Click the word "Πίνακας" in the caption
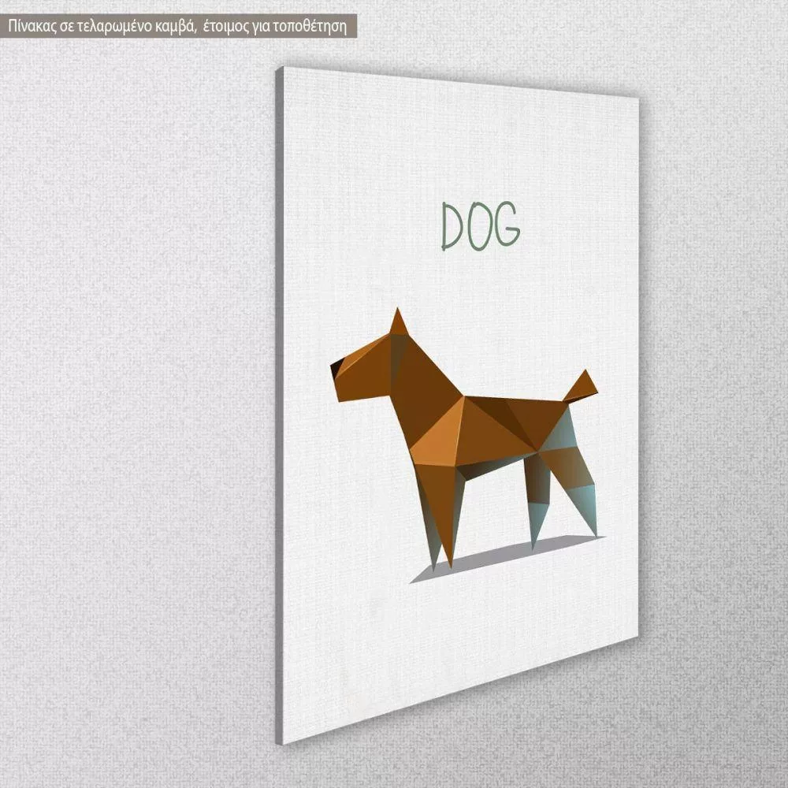This screenshot has width=788, height=788. pyautogui.click(x=32, y=26)
